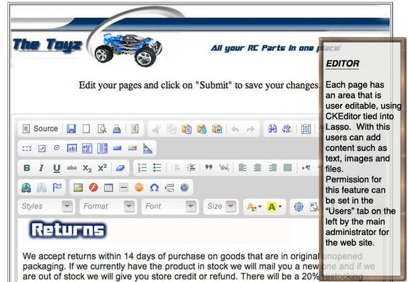The height and width of the screenshot is (282, 408).
Task: Insert a numbered list
Action: pos(142,168)
